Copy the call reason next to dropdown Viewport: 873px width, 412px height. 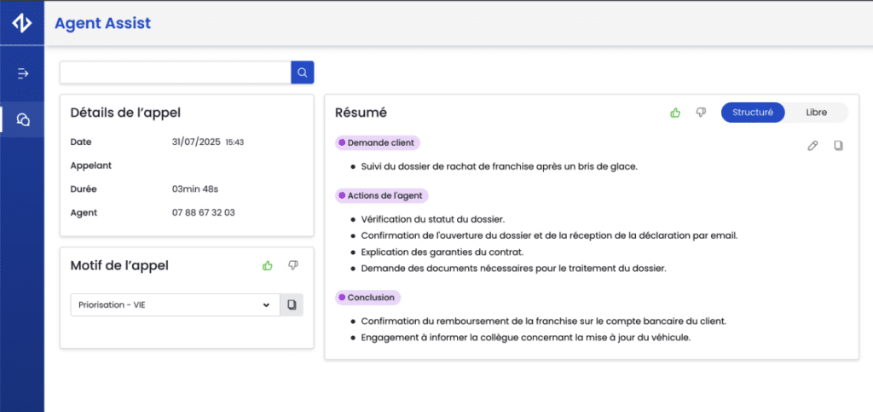pyautogui.click(x=292, y=305)
